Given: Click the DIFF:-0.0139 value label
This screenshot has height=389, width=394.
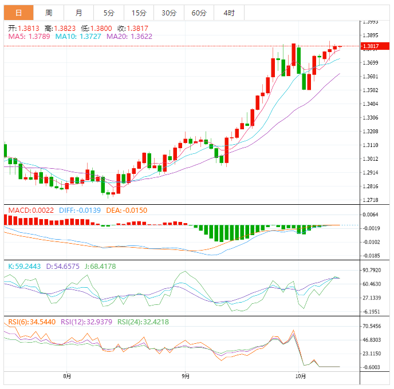Looking at the screenshot, I should click(80, 211).
